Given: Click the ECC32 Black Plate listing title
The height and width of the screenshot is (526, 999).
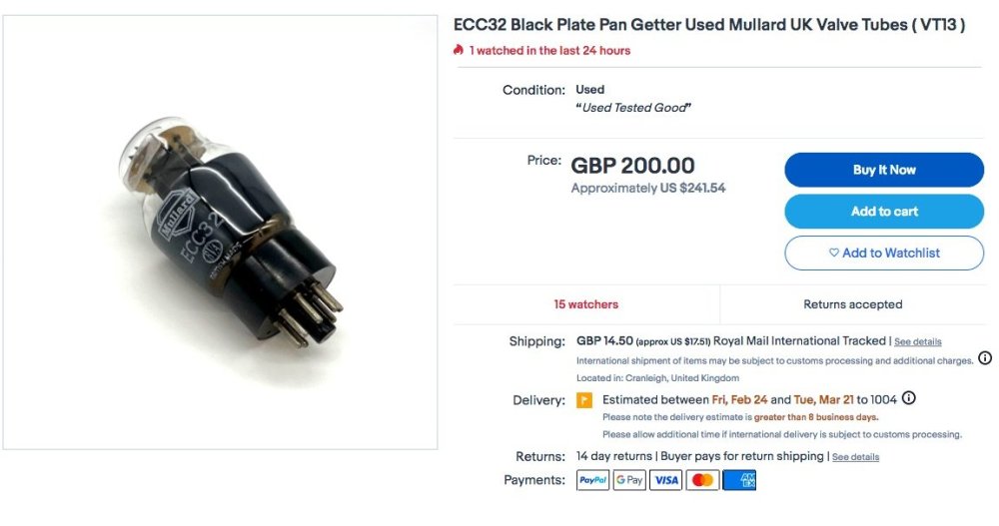Looking at the screenshot, I should coord(709,25).
